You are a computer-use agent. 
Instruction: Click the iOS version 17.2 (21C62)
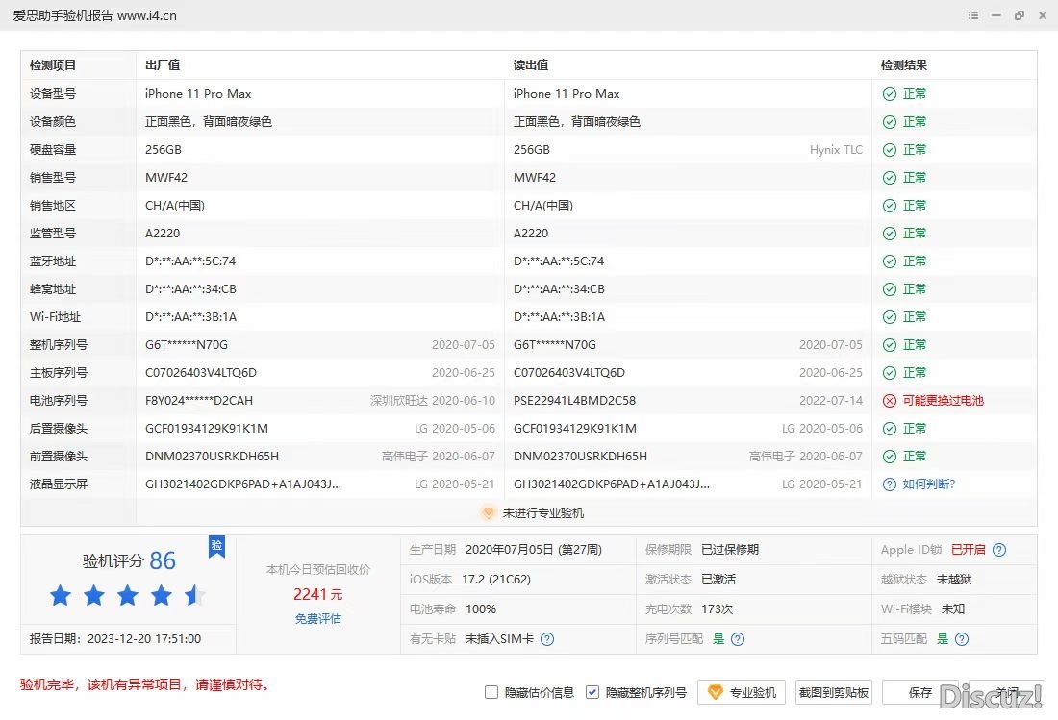click(496, 579)
